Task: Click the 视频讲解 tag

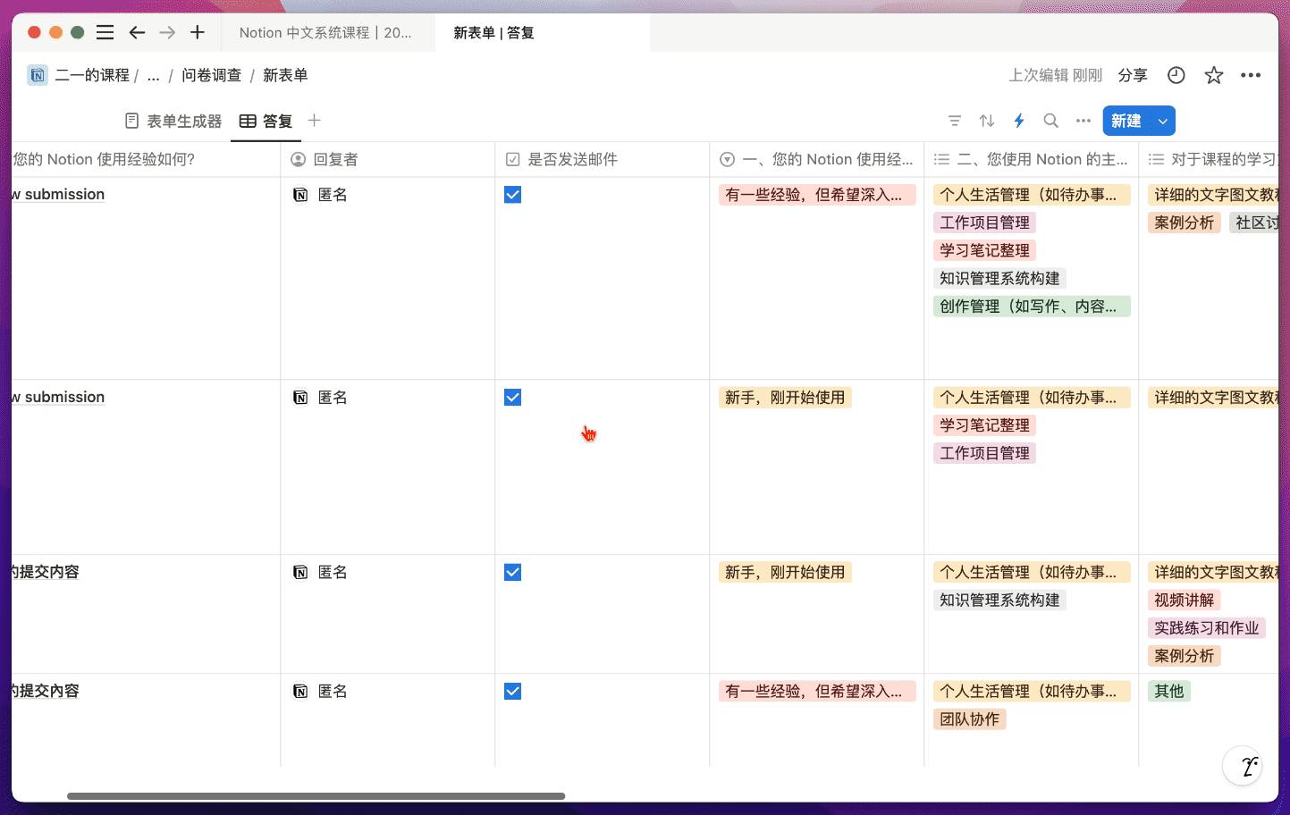Action: (1185, 601)
